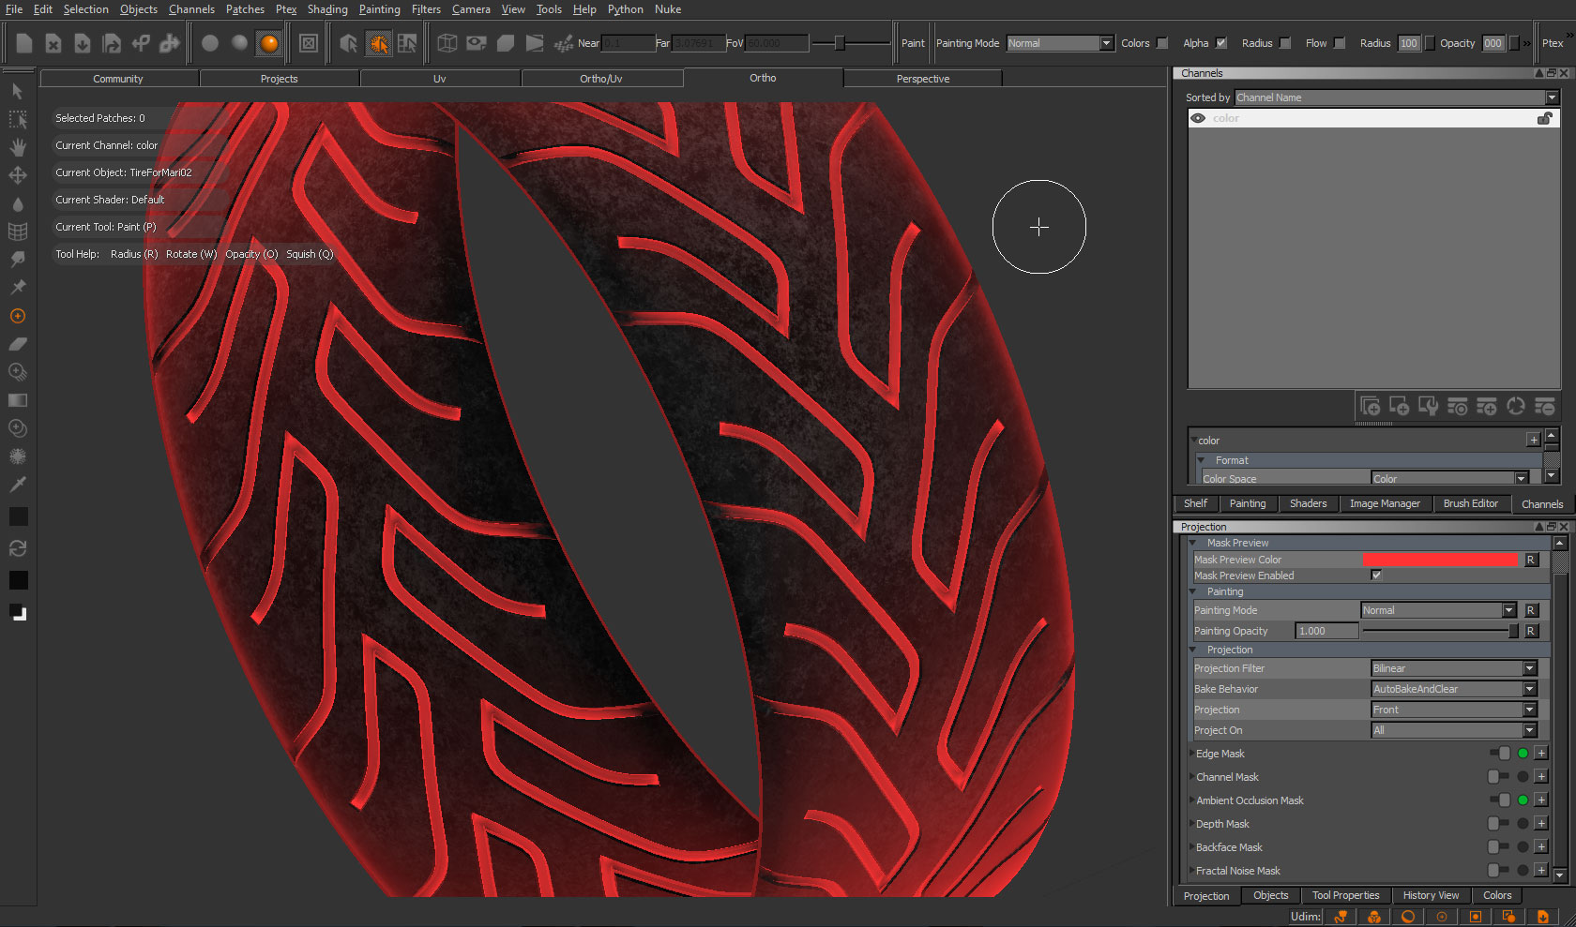Click the FoV slider in toolbar
The width and height of the screenshot is (1576, 927).
click(851, 43)
